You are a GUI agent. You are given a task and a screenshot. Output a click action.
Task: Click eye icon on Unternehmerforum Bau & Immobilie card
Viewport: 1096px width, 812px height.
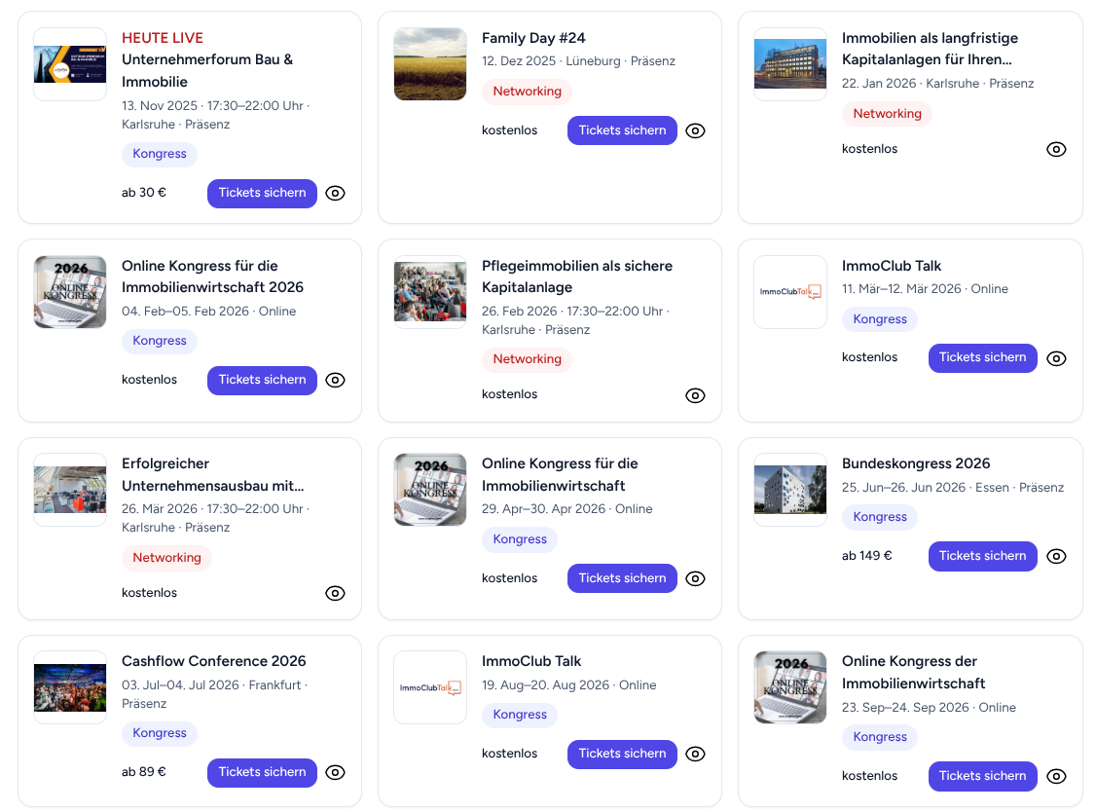pyautogui.click(x=335, y=193)
